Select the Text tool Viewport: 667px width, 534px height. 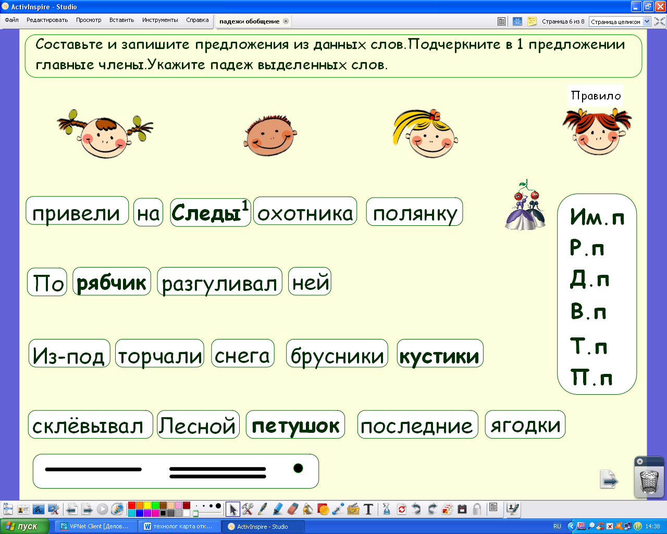coord(368,509)
